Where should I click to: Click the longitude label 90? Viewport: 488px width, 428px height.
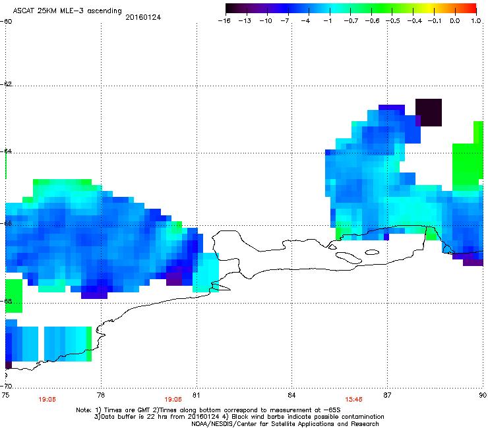click(x=483, y=395)
